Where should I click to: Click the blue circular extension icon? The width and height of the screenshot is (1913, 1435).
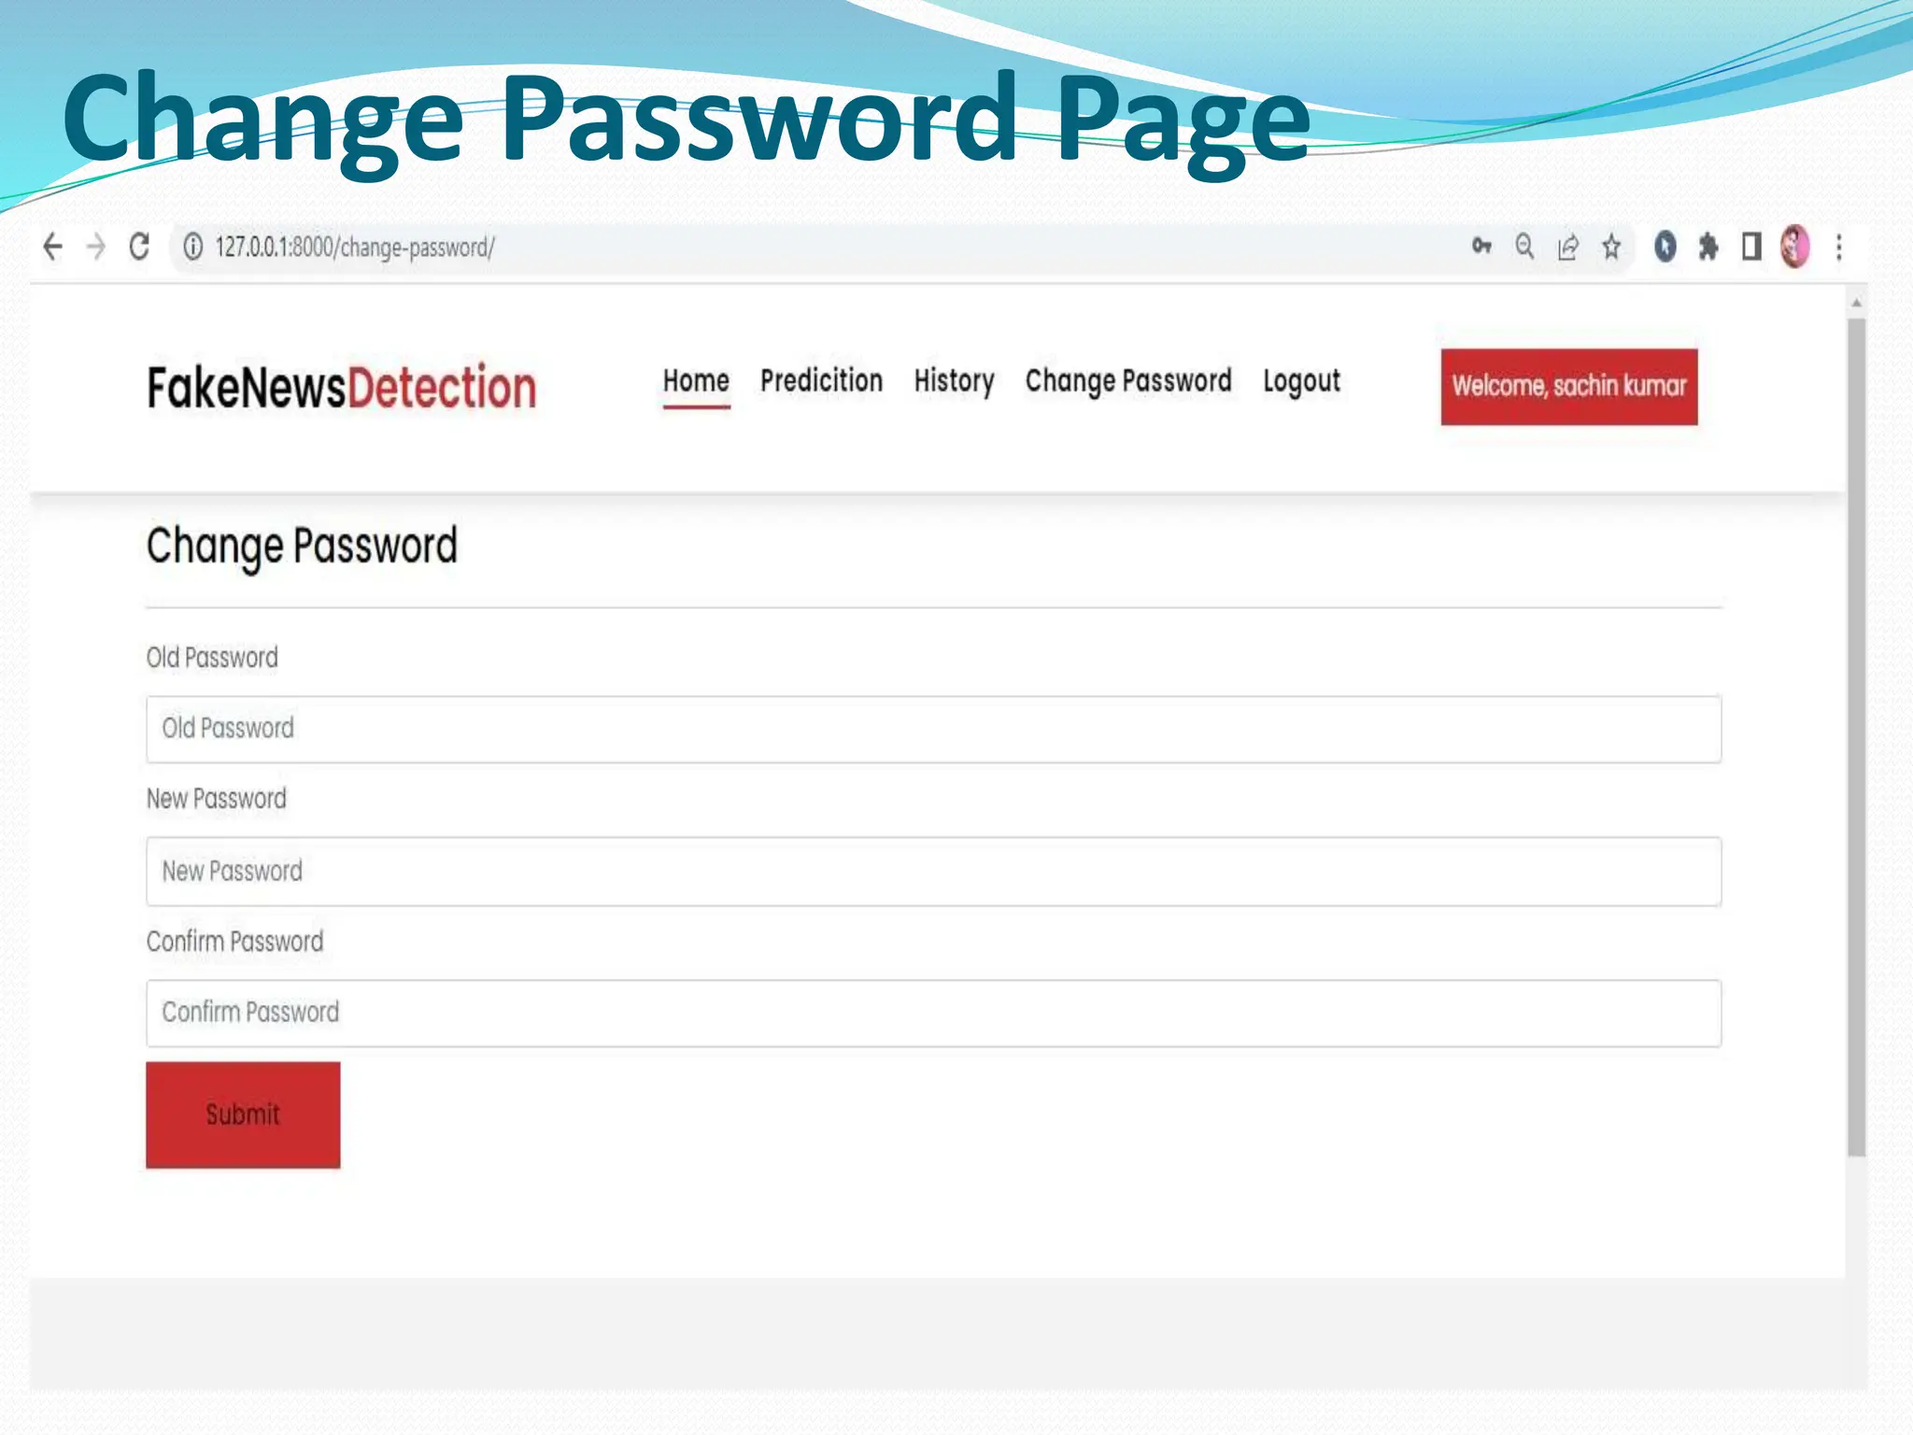tap(1665, 247)
